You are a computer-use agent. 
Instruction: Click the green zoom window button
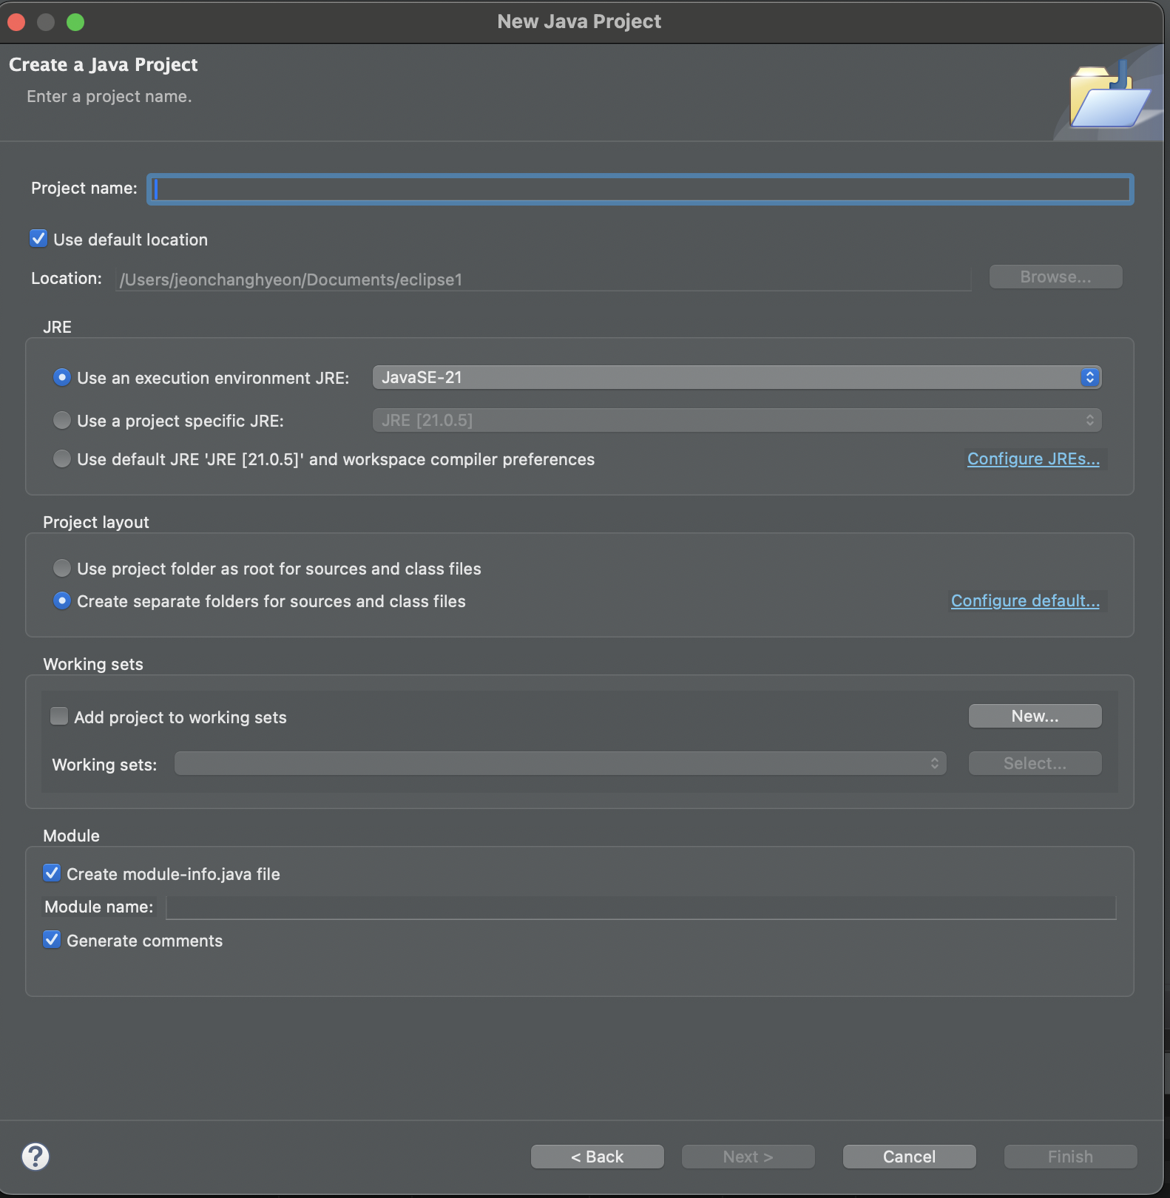point(75,22)
